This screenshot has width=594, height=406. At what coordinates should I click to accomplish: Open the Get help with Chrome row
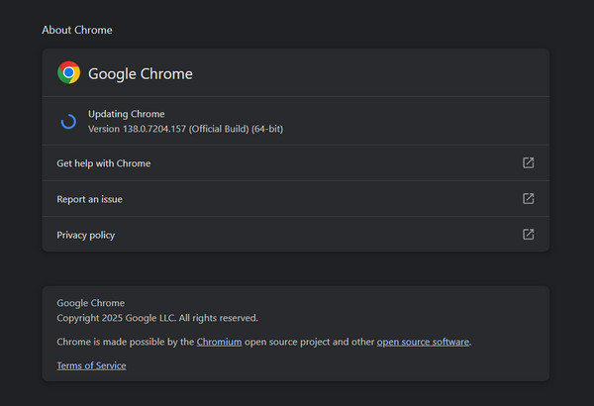point(295,163)
